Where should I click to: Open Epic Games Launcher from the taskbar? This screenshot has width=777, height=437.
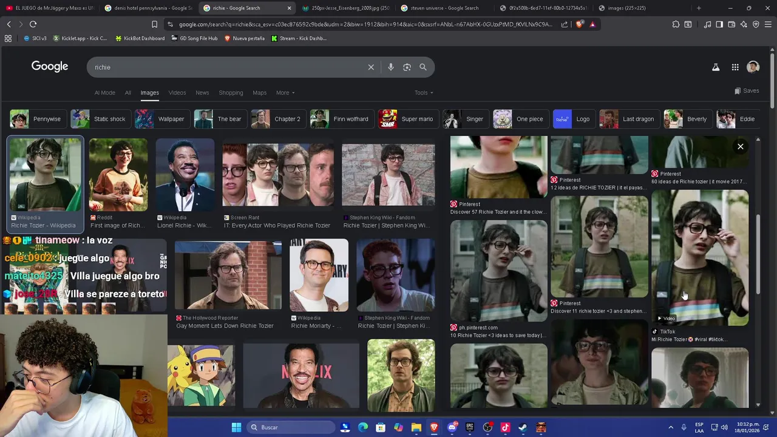click(470, 427)
